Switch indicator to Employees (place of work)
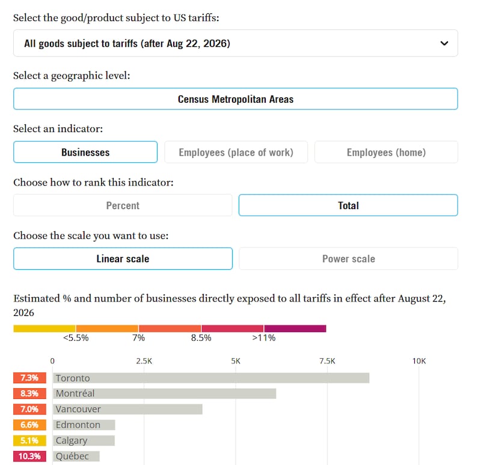Image resolution: width=481 pixels, height=465 pixels. tap(236, 153)
